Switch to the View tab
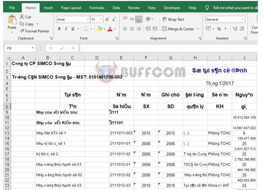The height and width of the screenshot is (190, 263). pyautogui.click(x=152, y=8)
